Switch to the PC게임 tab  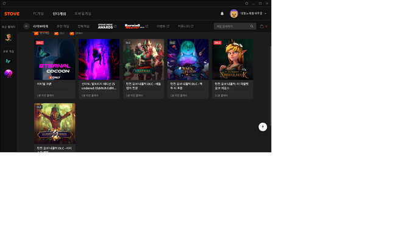(x=38, y=13)
